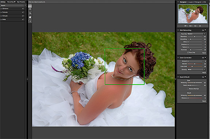Uncheck the Face Only checkbox
210x139 pixels.
pos(188,53)
